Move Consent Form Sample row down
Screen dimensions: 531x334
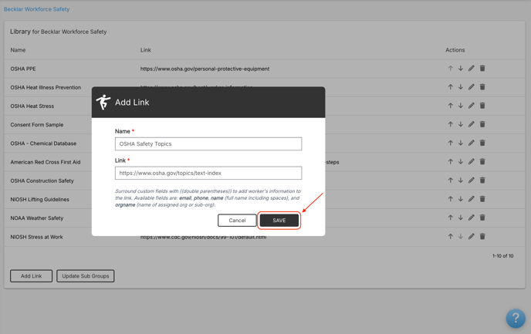tap(461, 124)
